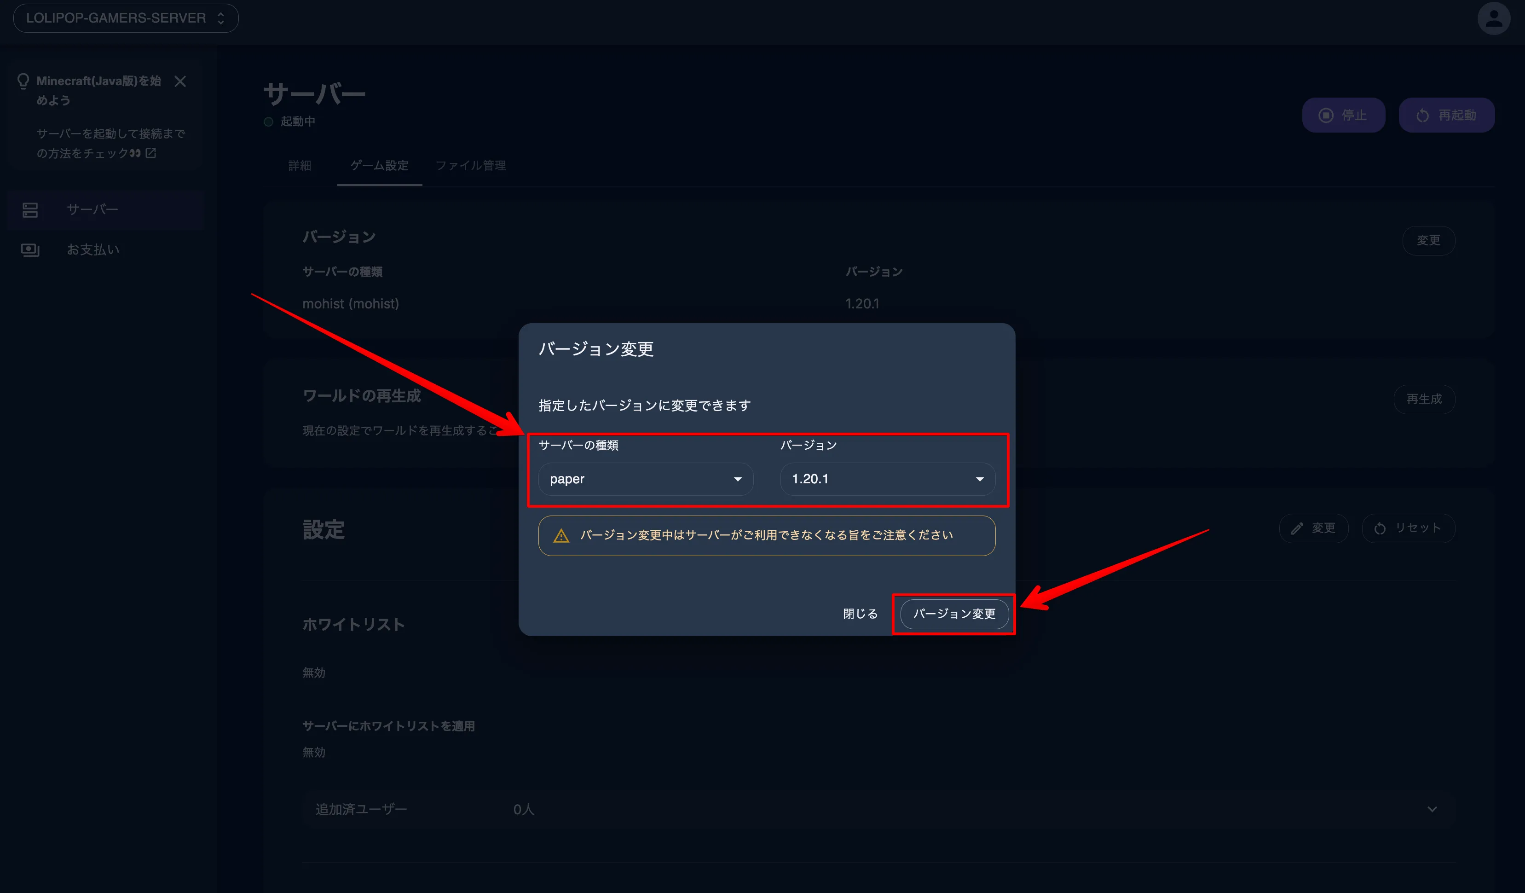Viewport: 1525px width, 893px height.
Task: Click the lightbulb tip icon
Action: [x=23, y=81]
